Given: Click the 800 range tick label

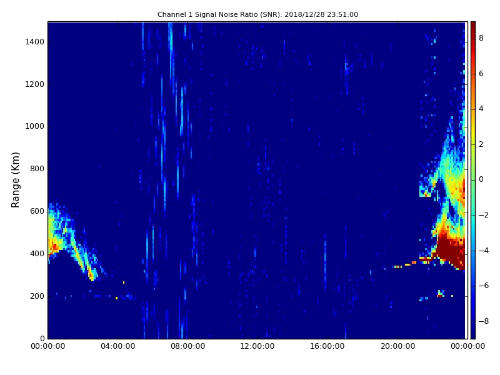Looking at the screenshot, I should tap(37, 169).
